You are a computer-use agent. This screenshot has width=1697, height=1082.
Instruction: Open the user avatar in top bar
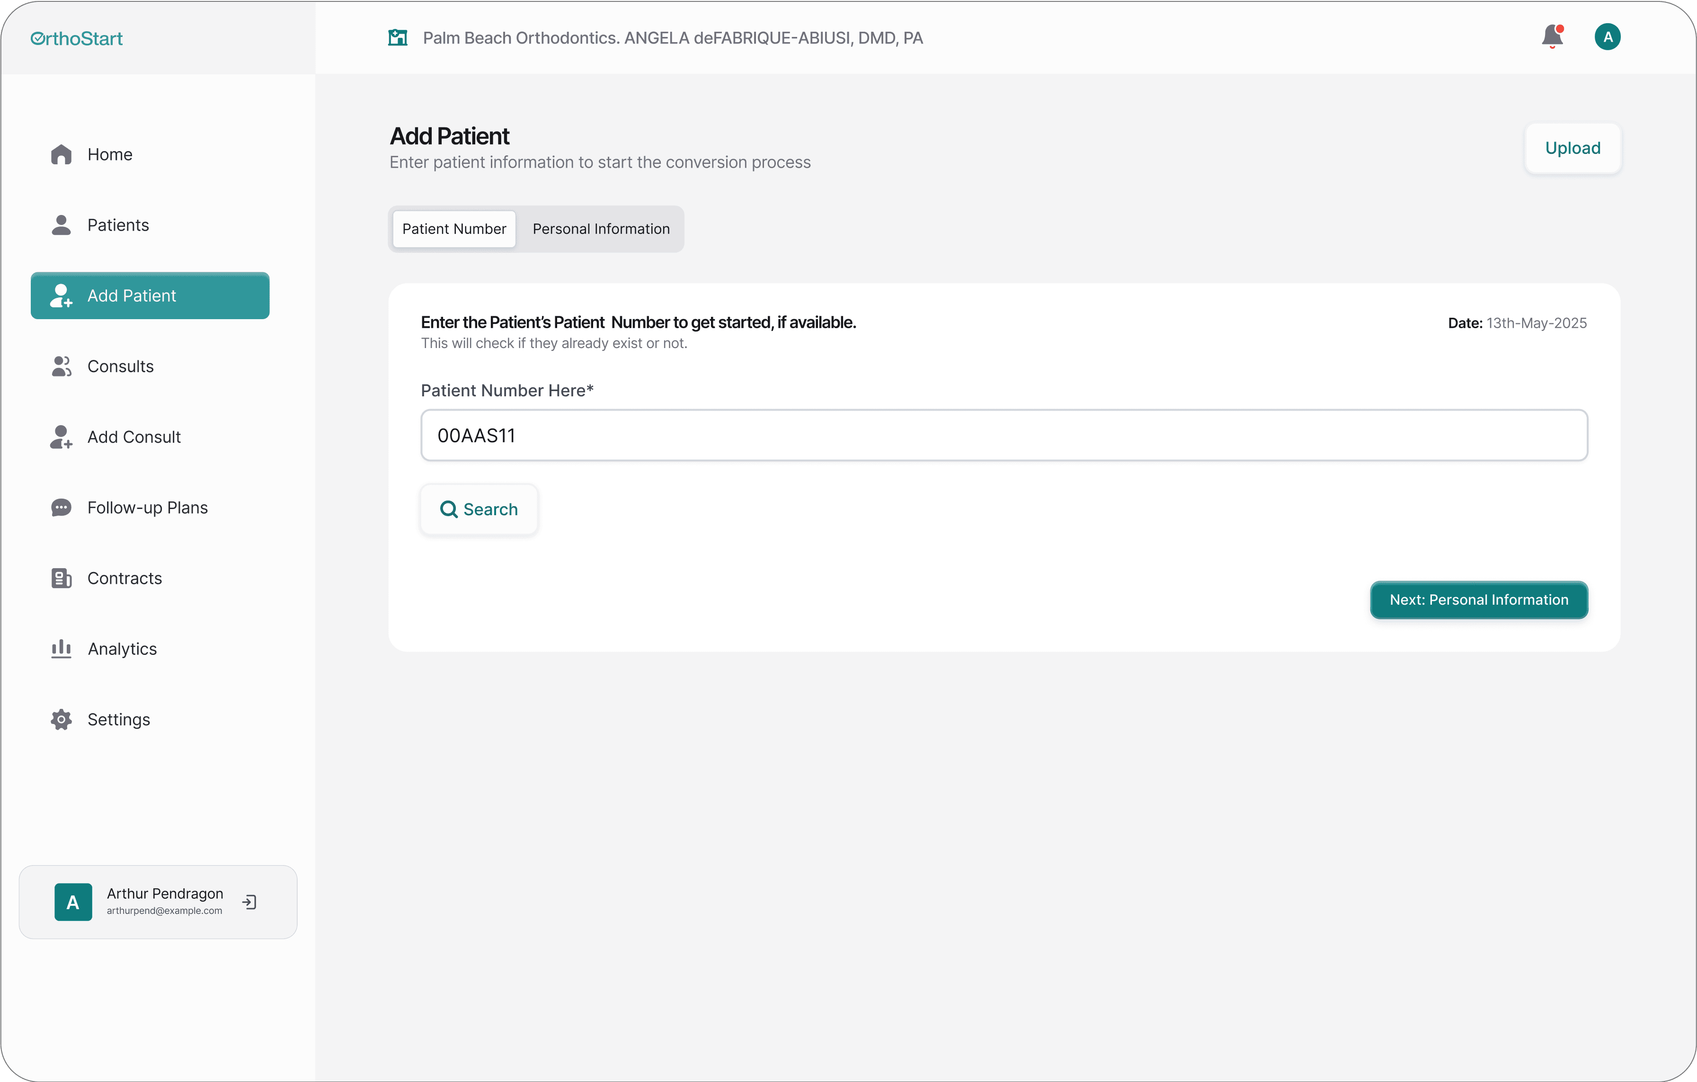(1608, 36)
